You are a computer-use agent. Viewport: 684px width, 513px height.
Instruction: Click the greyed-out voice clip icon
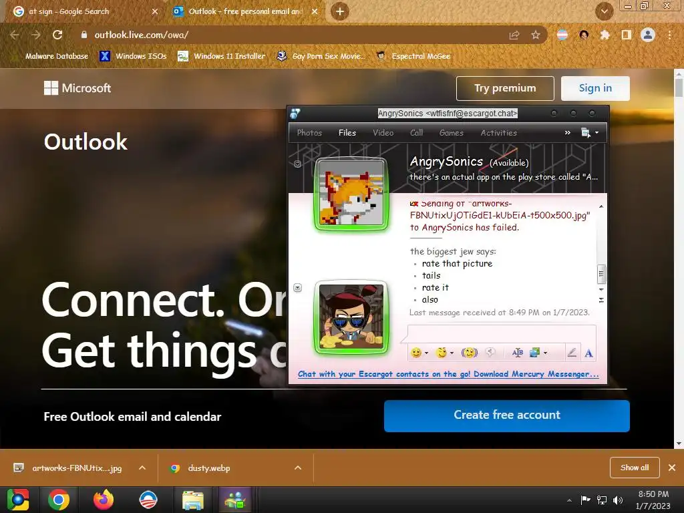click(x=490, y=353)
